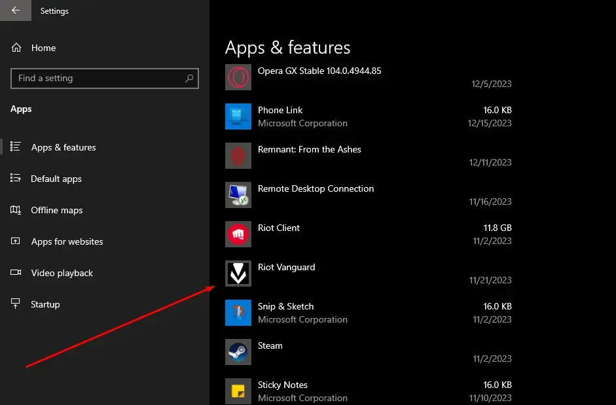Click the Steam app icon
This screenshot has width=616, height=405.
click(238, 352)
